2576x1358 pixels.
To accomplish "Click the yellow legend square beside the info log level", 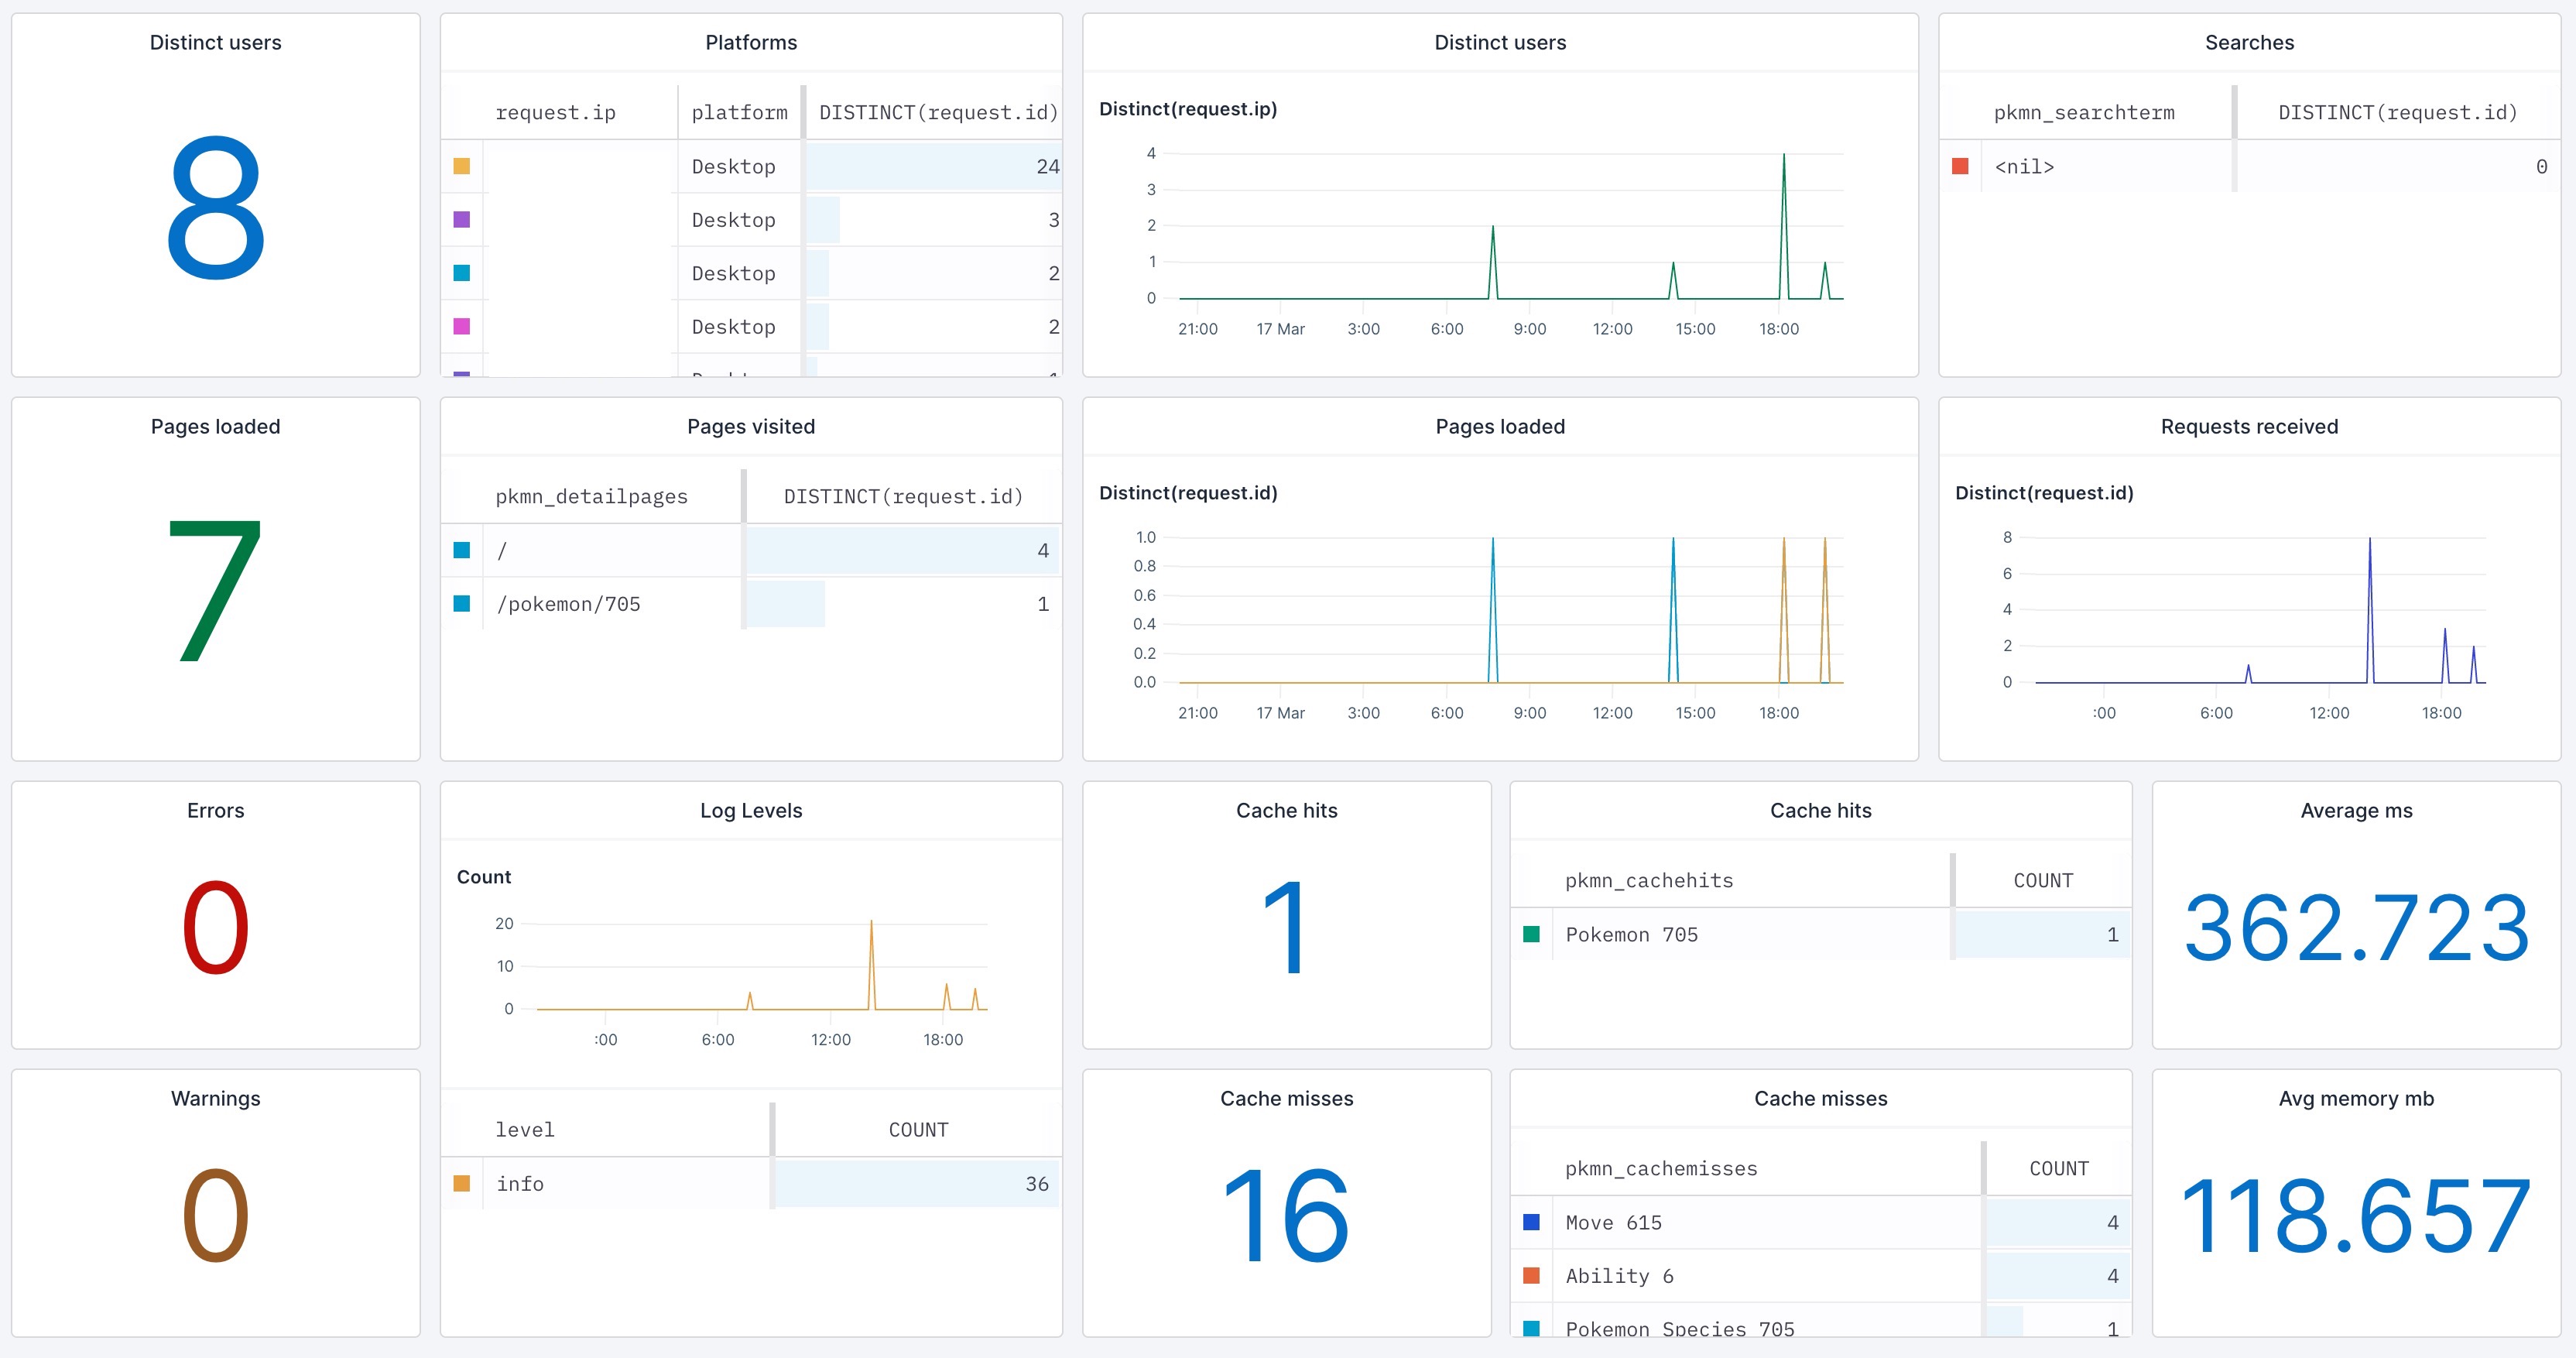I will point(461,1183).
